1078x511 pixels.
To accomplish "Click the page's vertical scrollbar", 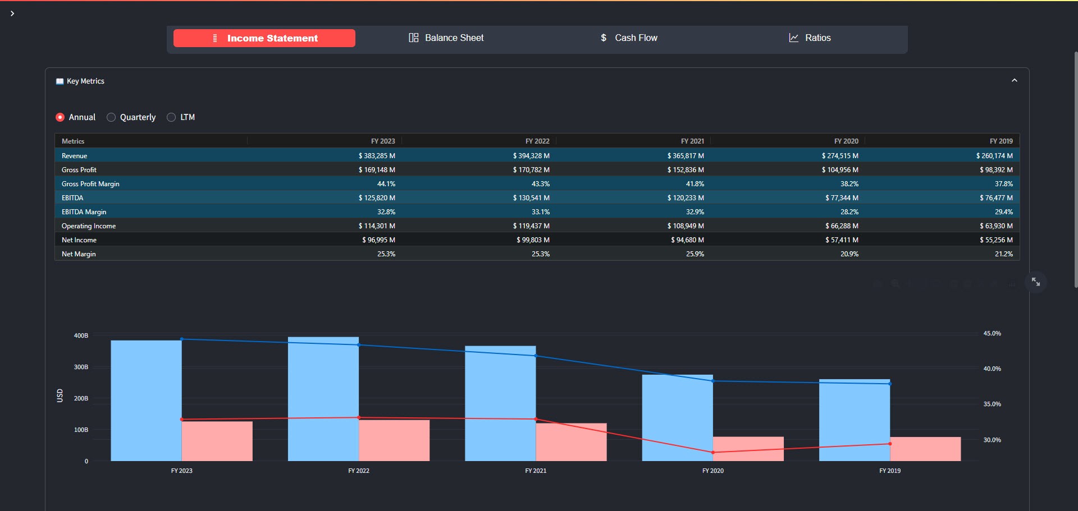I will 1075,169.
